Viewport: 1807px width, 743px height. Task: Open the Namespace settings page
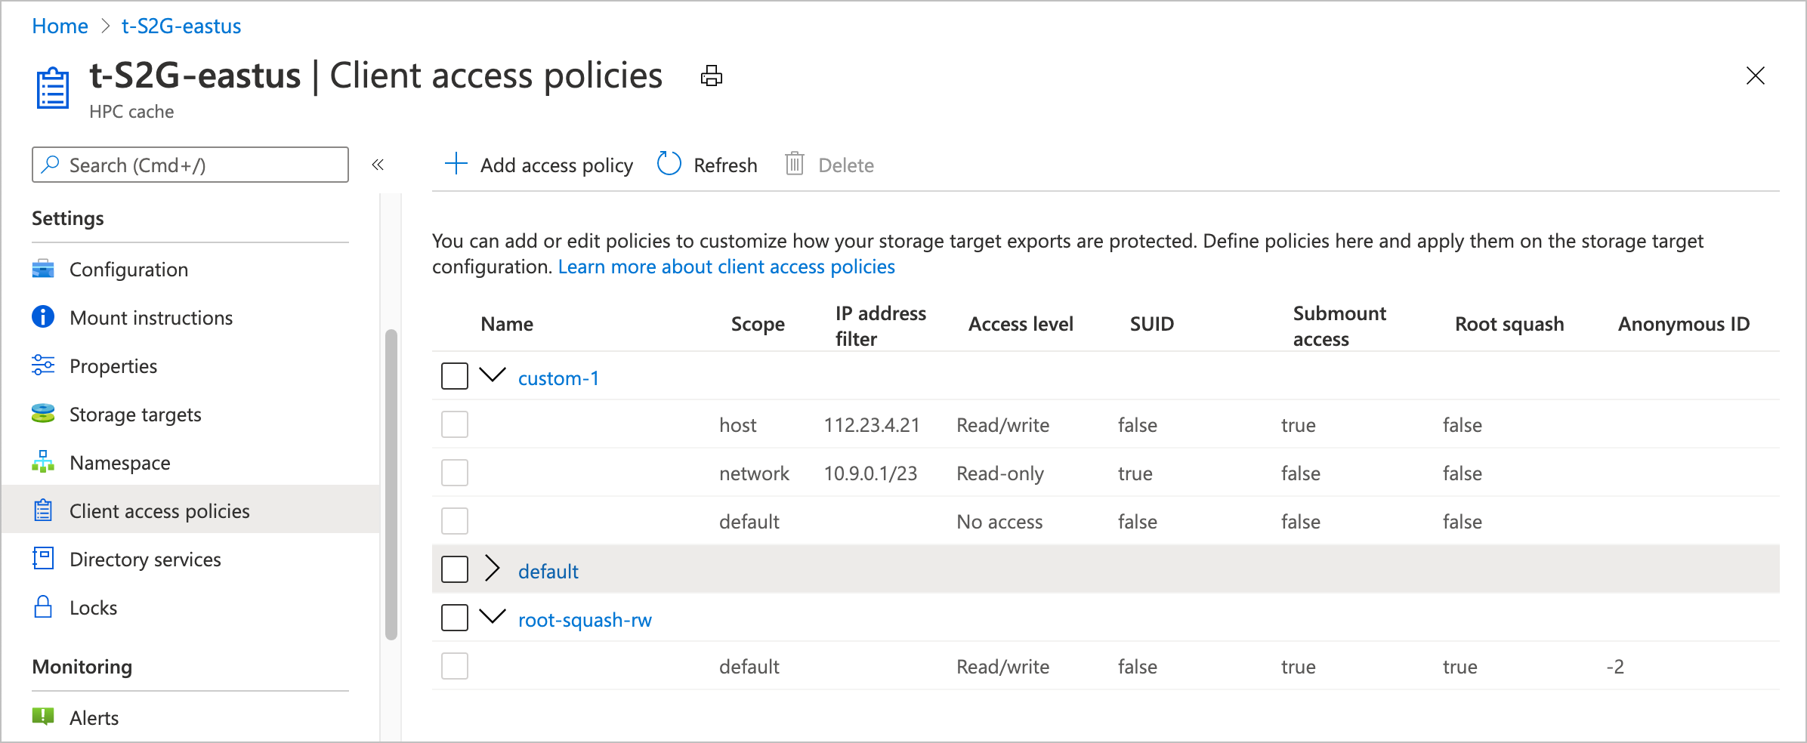tap(119, 463)
